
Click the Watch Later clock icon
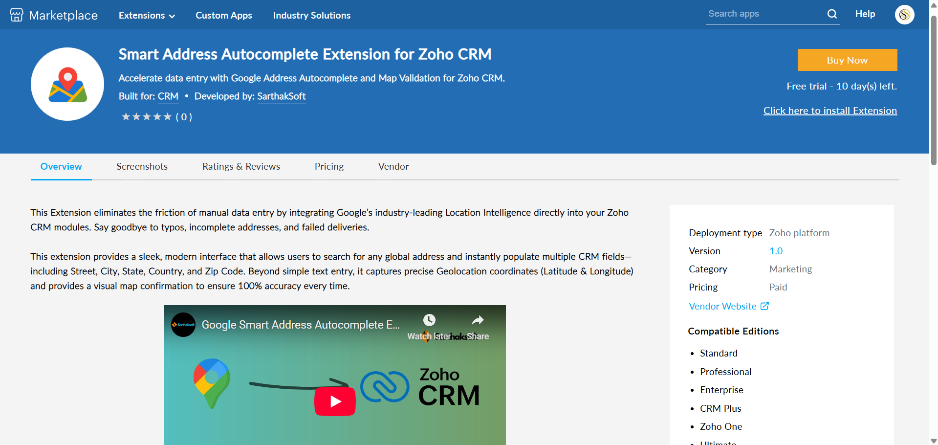[429, 320]
